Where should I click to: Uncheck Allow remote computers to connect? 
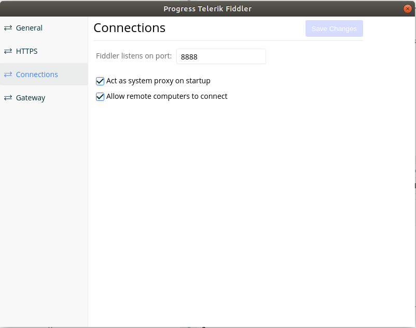click(100, 97)
